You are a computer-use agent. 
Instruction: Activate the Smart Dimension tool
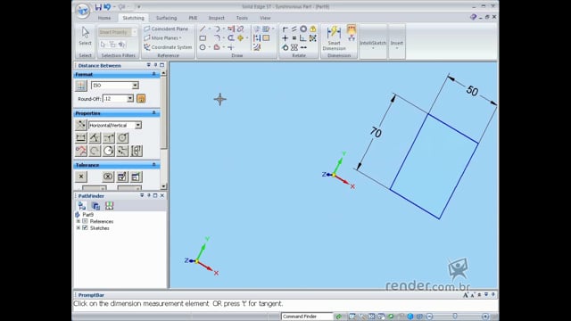(334, 38)
